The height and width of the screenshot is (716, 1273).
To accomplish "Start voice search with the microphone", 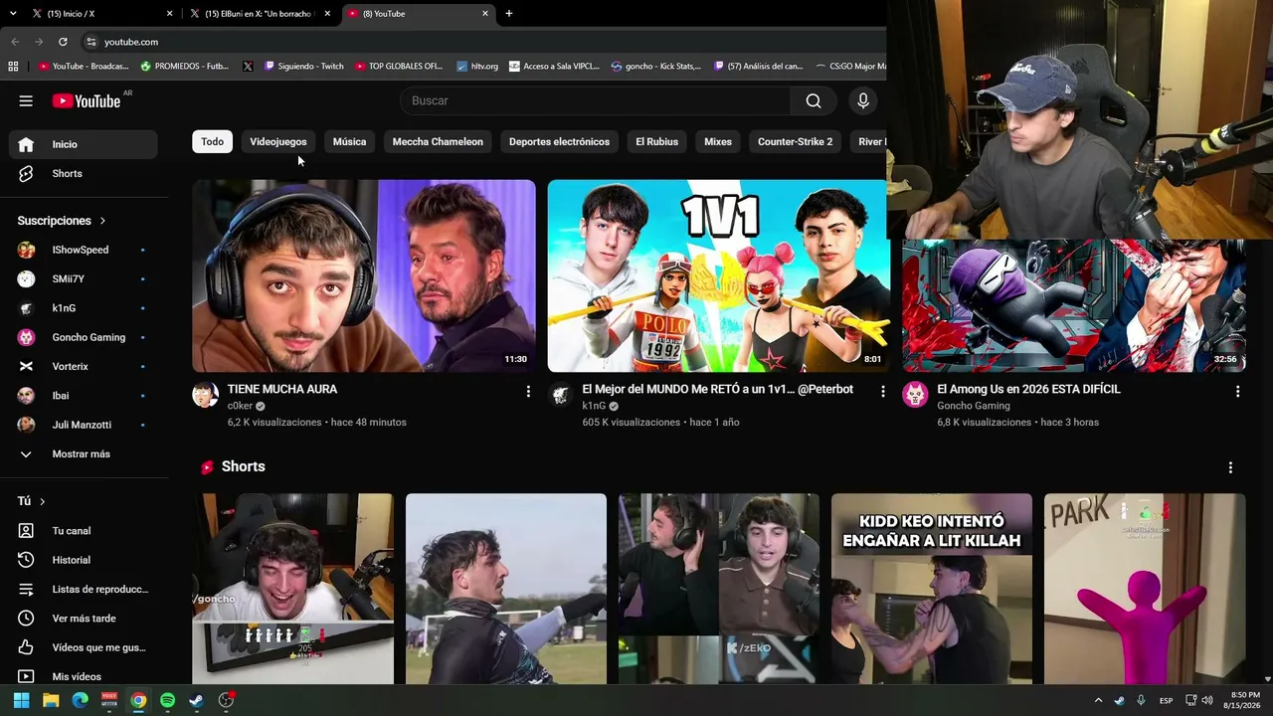I will click(x=863, y=100).
